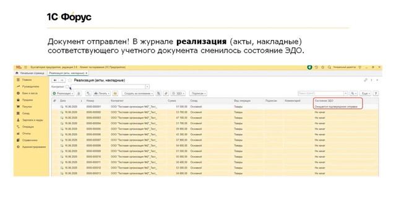Open global search magnifier in title bar
396x222 pixels.
point(329,67)
